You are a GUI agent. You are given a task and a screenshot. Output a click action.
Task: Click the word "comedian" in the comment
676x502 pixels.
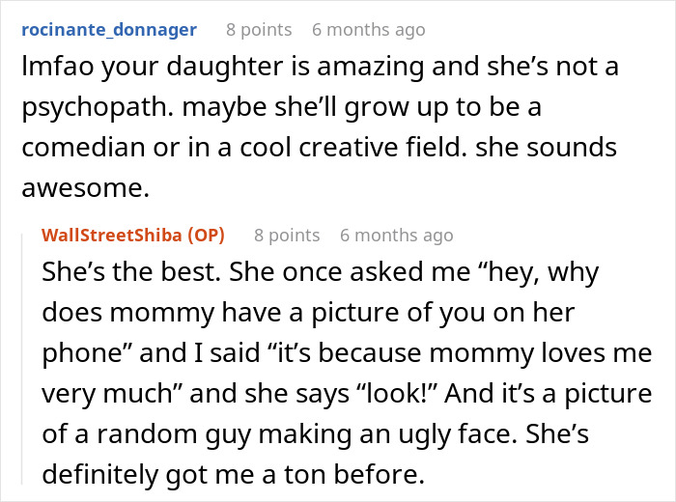click(84, 148)
